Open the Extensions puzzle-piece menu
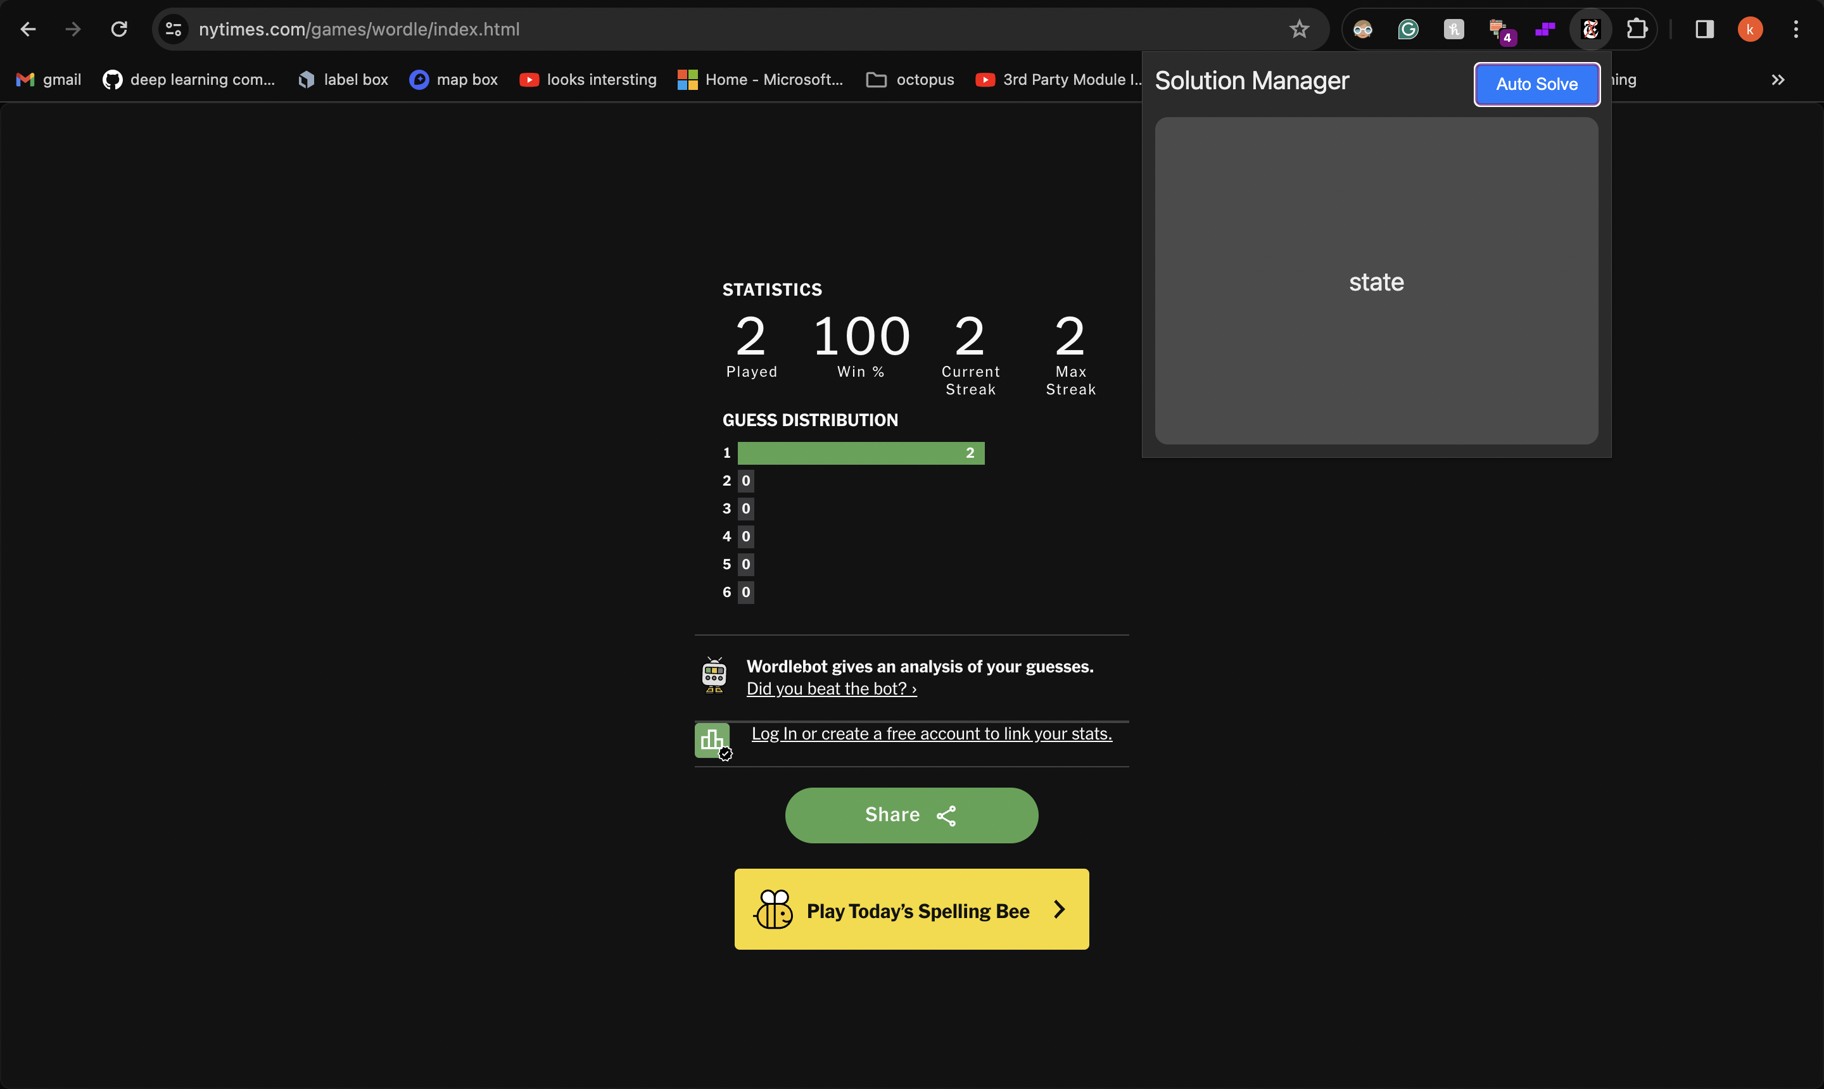Image resolution: width=1824 pixels, height=1089 pixels. tap(1637, 29)
